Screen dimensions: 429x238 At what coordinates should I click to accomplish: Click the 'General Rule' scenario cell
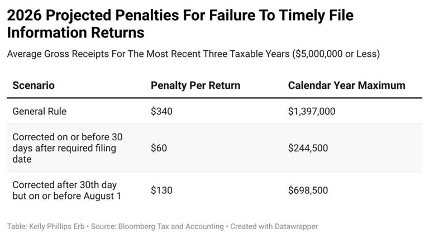pos(39,111)
